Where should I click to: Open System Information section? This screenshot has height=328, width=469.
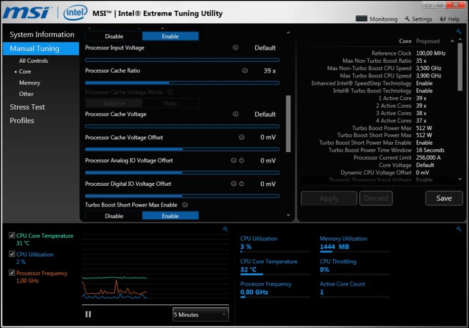[42, 35]
